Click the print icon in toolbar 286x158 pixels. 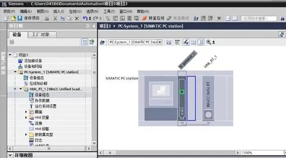pyautogui.click(x=47, y=18)
